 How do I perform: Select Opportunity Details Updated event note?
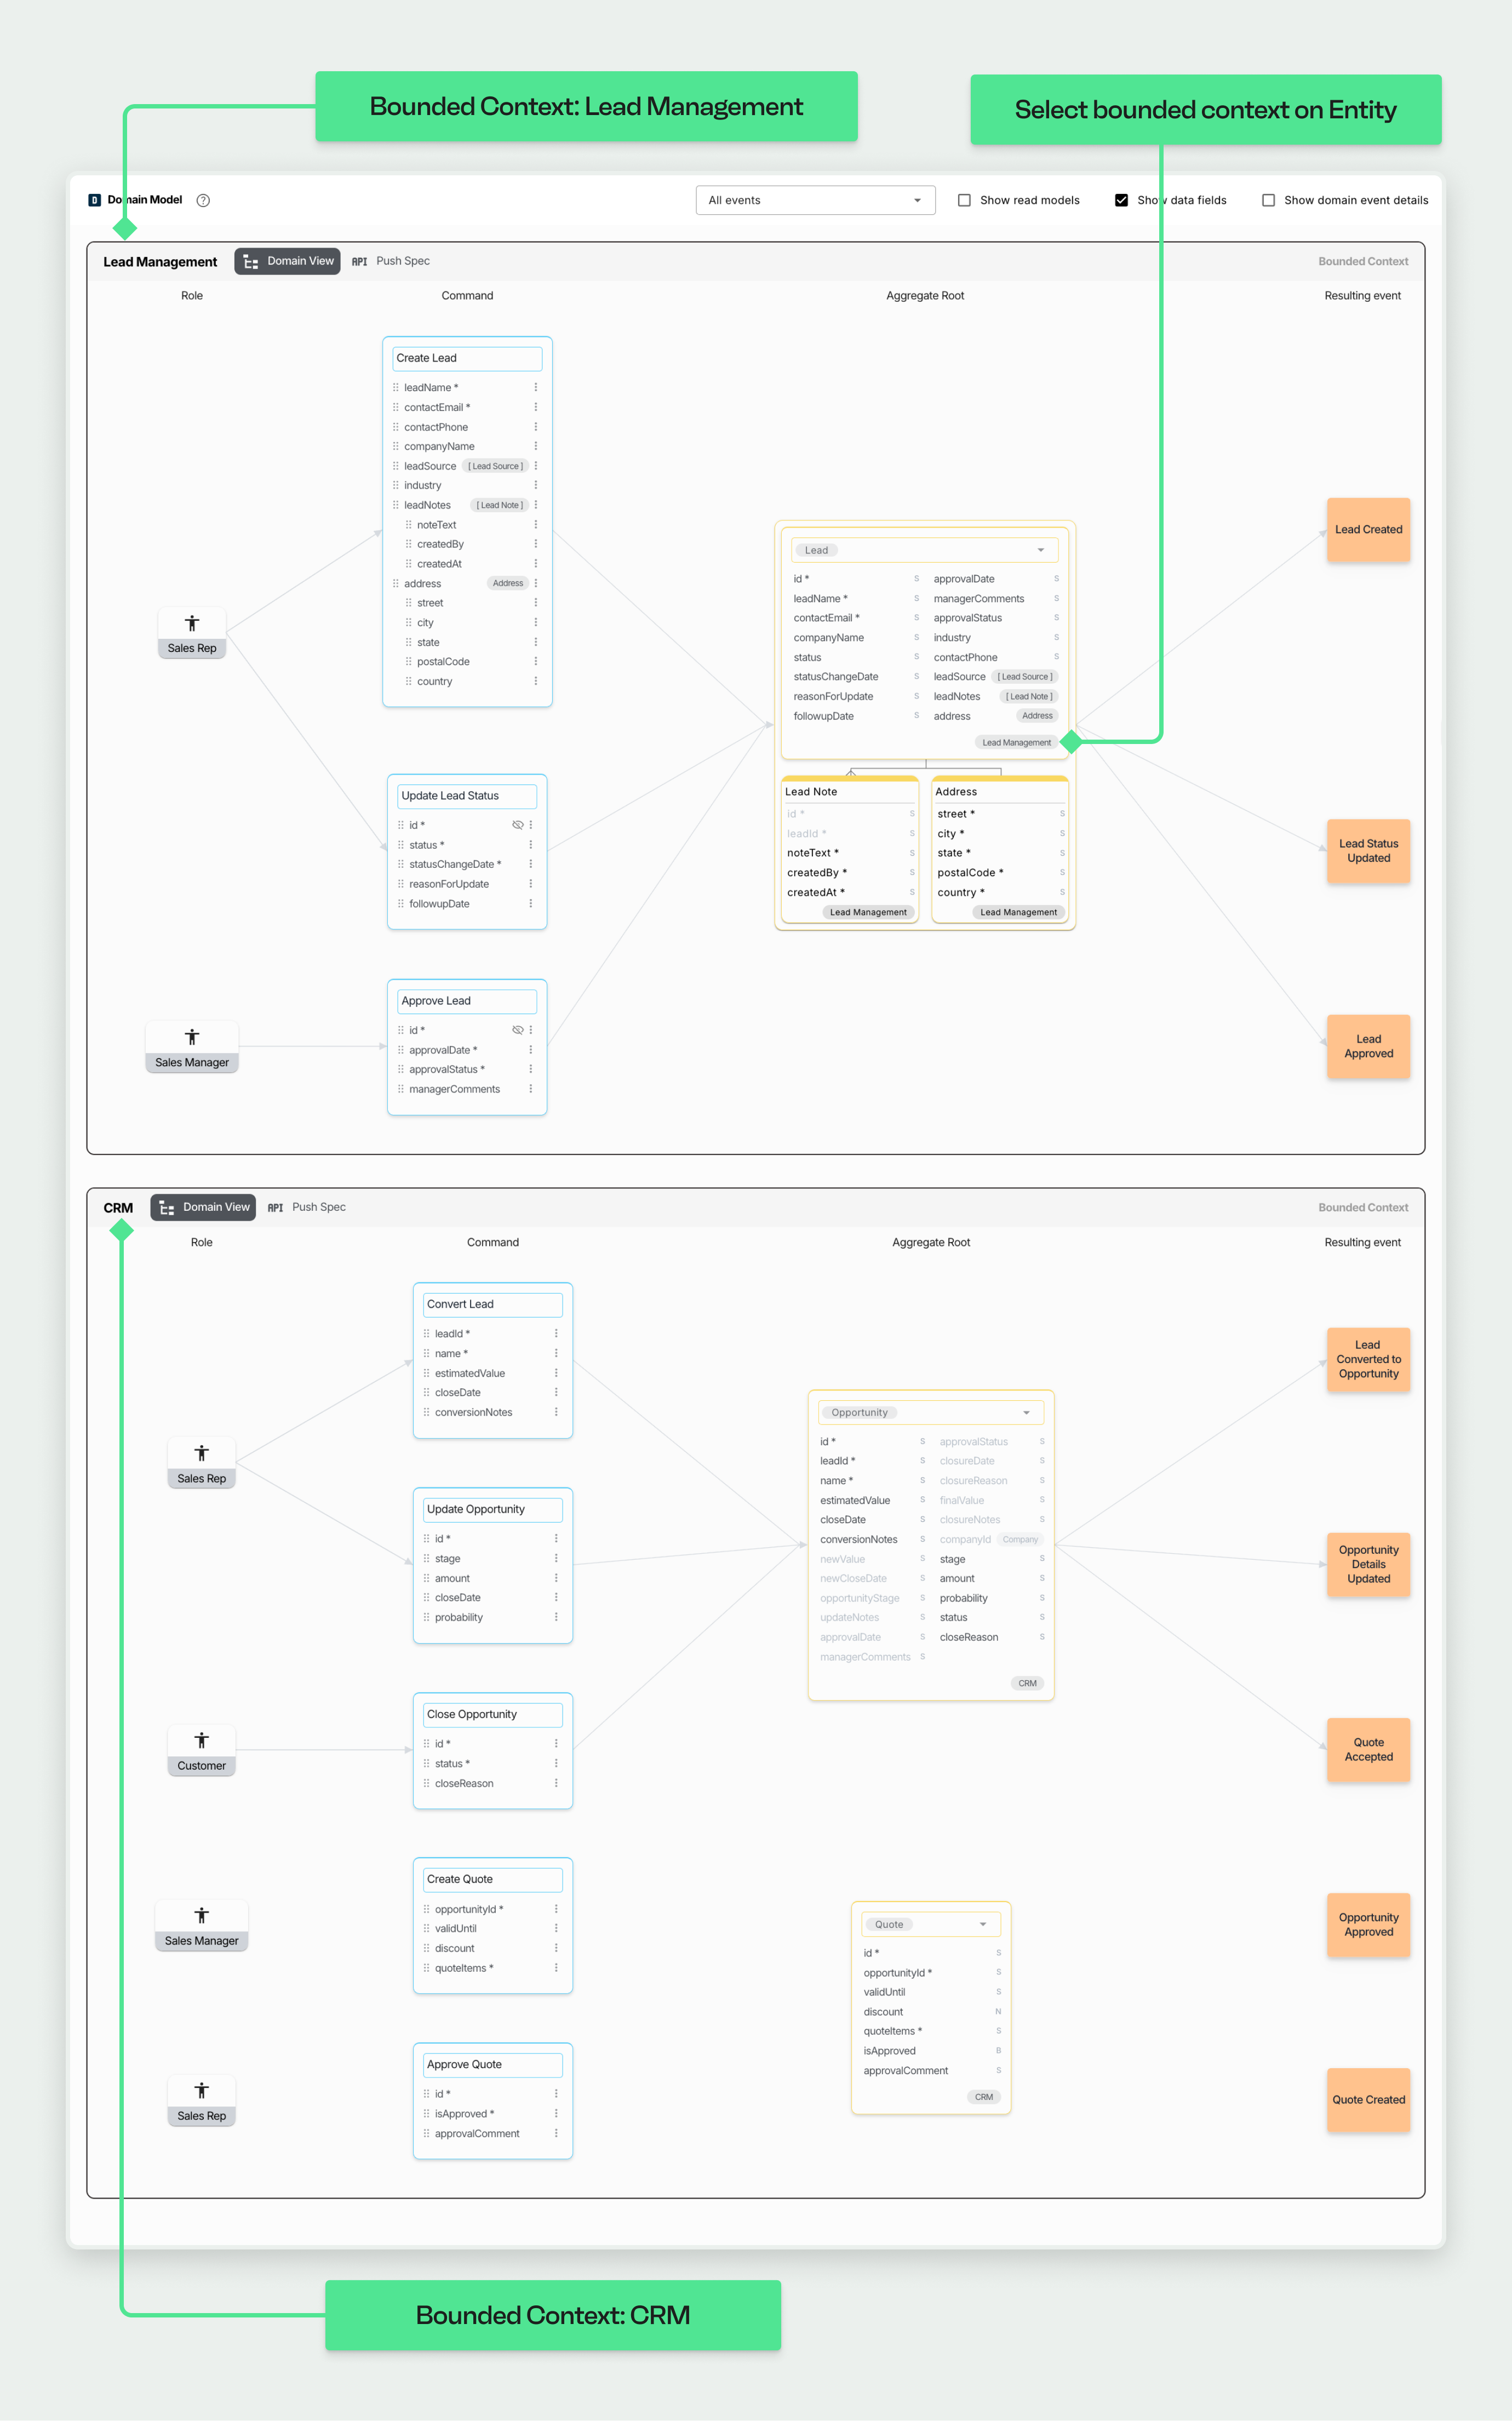point(1368,1564)
